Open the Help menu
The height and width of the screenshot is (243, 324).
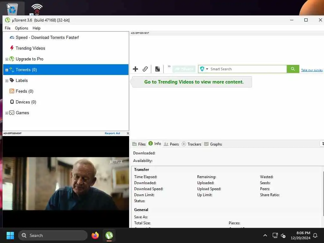point(36,28)
